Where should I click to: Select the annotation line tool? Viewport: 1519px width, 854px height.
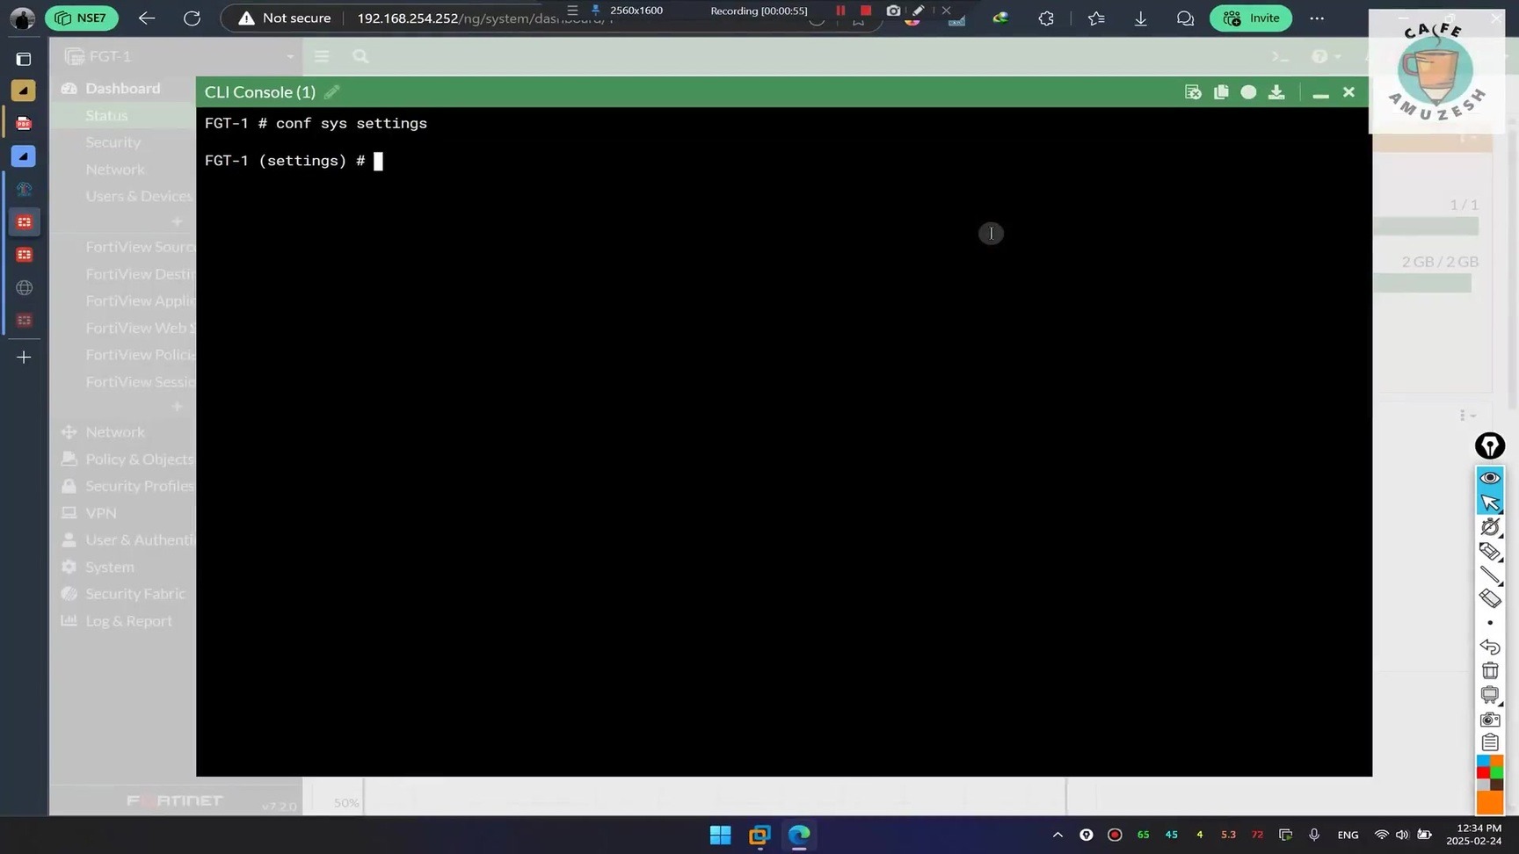pos(1490,575)
